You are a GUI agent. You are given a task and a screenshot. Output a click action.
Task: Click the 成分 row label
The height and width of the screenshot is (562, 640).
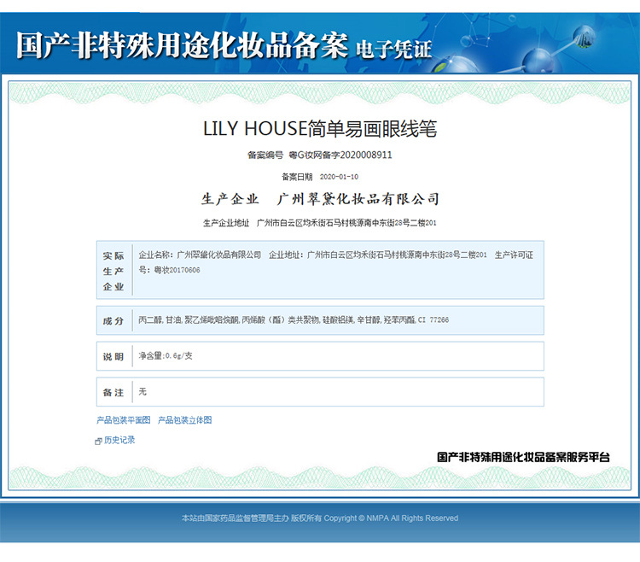click(113, 321)
